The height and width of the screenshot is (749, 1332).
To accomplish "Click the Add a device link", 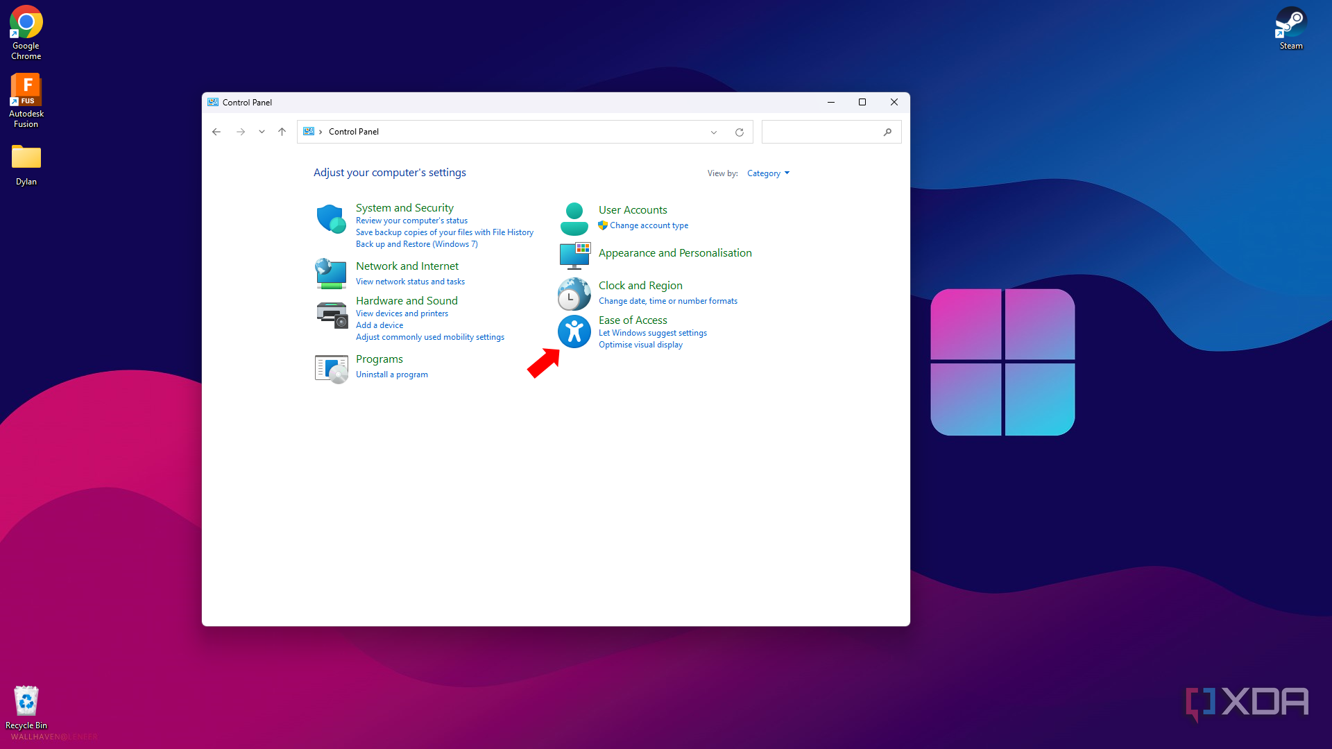I will coord(379,325).
